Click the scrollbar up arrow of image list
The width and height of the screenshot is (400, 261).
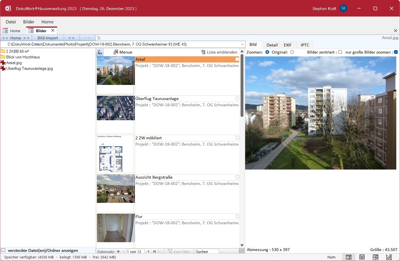[242, 51]
